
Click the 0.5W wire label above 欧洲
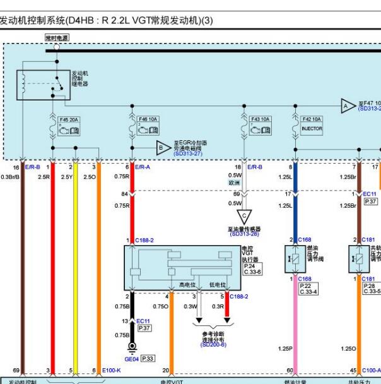point(235,175)
